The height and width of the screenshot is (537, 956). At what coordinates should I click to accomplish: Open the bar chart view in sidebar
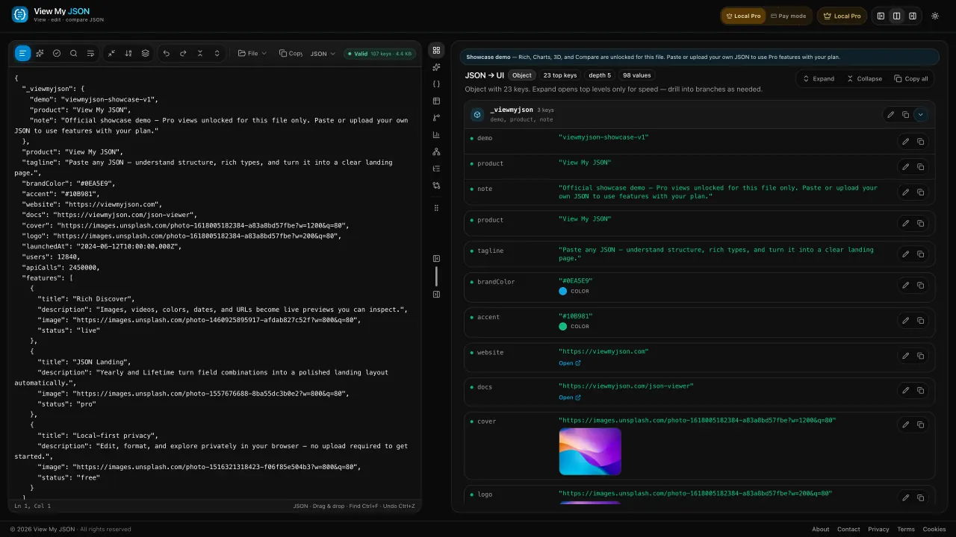437,135
